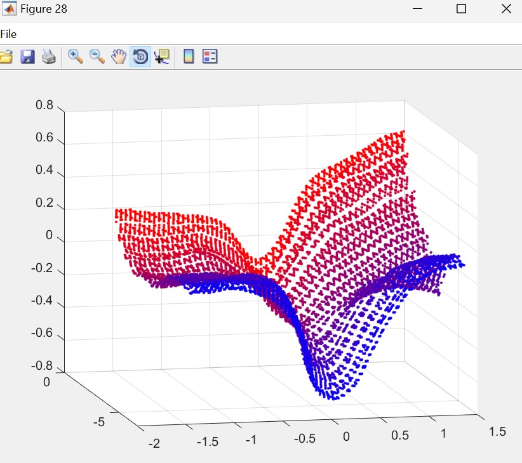Maximize the Figure 28 window
This screenshot has height=463, width=522.
click(x=462, y=9)
